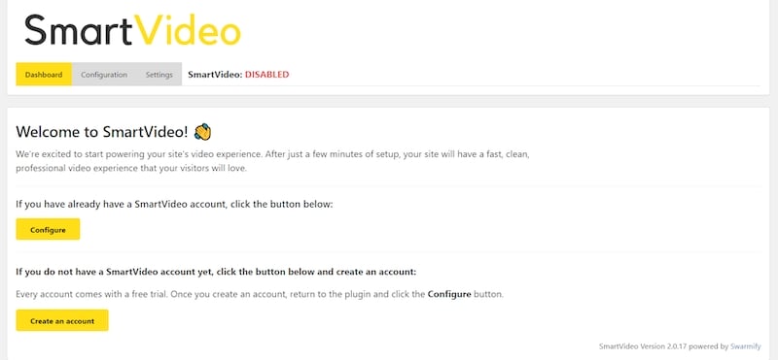Switch to the Configuration tab
Screen dimensions: 778x360
click(x=104, y=75)
